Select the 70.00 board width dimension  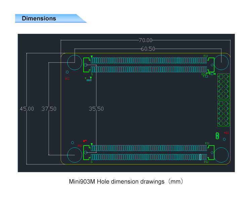[x=145, y=40]
